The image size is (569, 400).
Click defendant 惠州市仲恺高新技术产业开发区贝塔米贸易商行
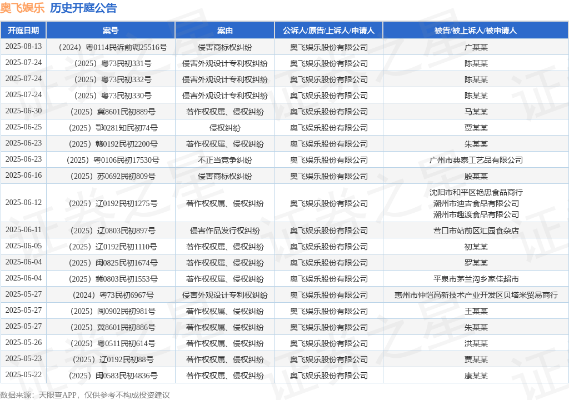coord(476,295)
